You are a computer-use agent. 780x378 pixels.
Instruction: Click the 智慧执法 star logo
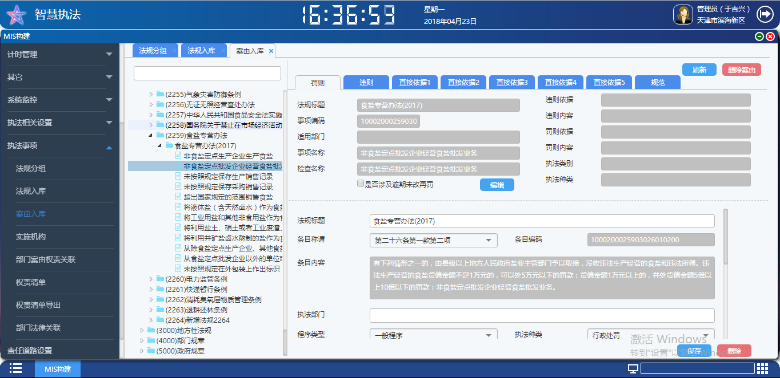[16, 14]
